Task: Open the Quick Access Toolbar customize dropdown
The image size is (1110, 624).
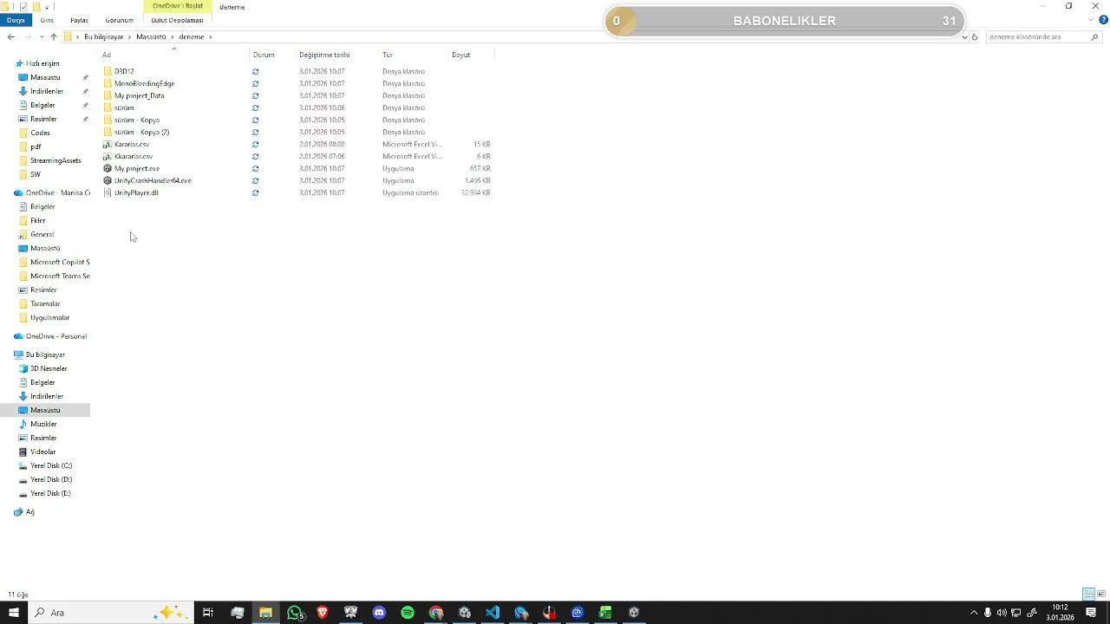Action: click(x=47, y=7)
